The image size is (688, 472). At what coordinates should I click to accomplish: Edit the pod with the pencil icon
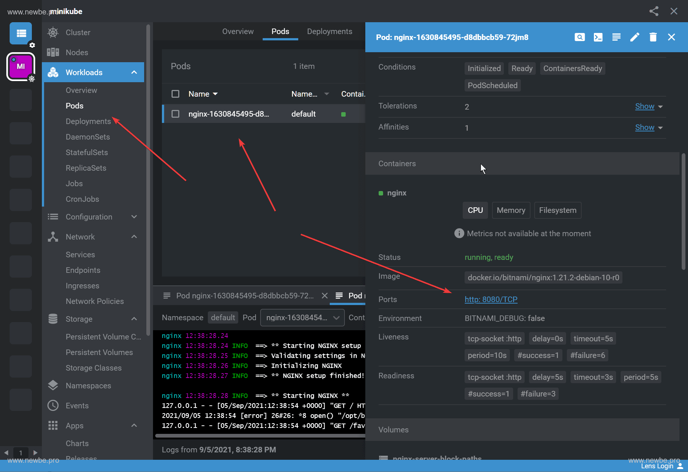pyautogui.click(x=634, y=37)
